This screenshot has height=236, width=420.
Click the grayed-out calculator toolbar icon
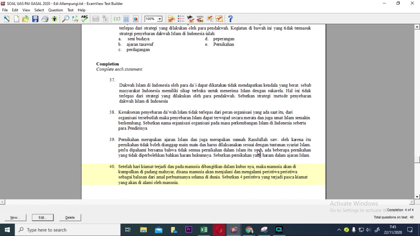[x=95, y=19]
